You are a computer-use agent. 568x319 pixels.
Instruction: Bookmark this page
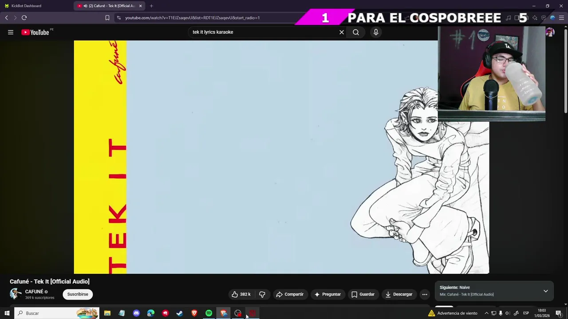[x=107, y=18]
